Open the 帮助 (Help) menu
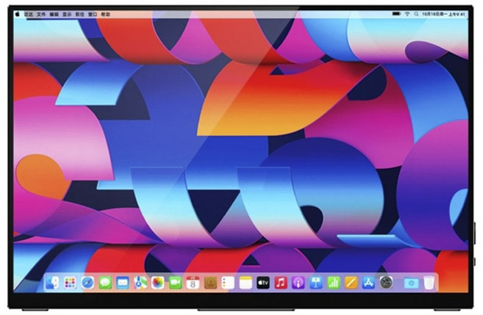 point(106,14)
